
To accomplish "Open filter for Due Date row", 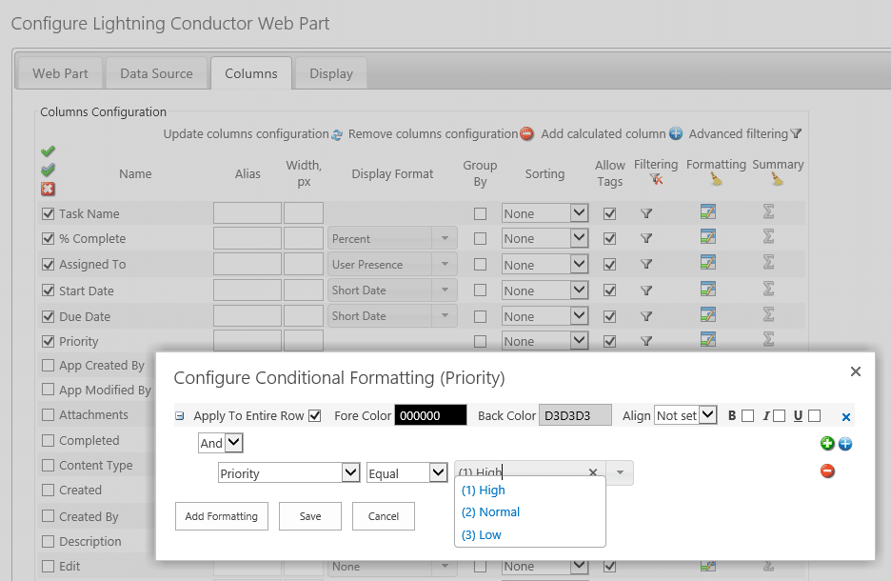I will pos(646,316).
